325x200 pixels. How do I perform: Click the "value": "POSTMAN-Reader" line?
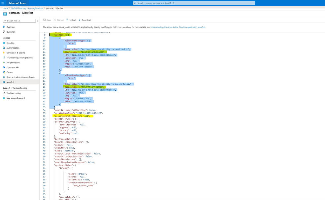pos(78,67)
